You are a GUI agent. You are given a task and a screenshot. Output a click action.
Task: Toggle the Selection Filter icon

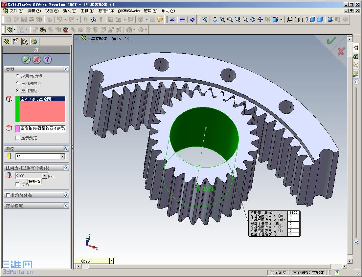[x=93, y=19]
